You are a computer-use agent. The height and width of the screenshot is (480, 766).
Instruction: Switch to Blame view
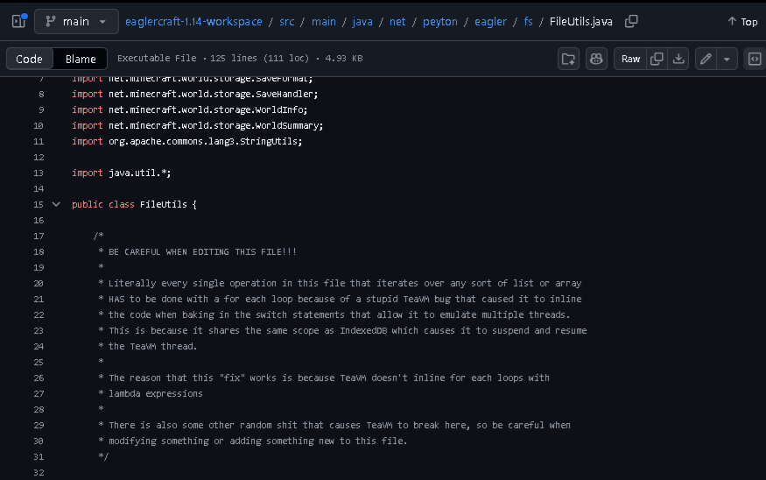[x=81, y=60]
